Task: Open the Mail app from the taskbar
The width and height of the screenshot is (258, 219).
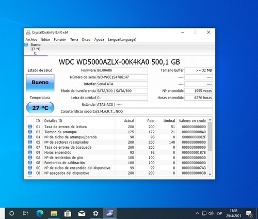Action: coord(82,213)
